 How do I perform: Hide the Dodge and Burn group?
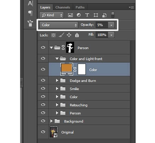pos(43,80)
